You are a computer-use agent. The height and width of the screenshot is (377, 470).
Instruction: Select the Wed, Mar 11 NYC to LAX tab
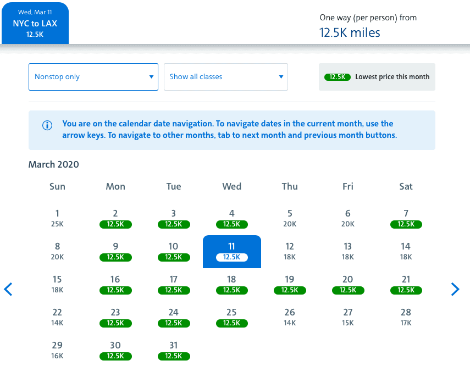35,24
